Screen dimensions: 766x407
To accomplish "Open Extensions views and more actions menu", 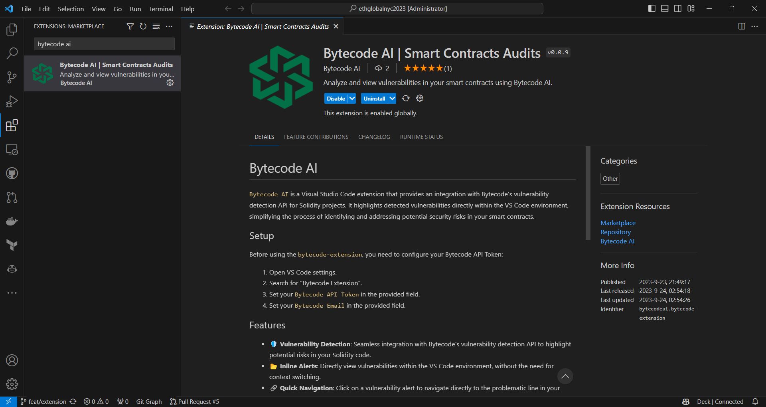I will (169, 26).
